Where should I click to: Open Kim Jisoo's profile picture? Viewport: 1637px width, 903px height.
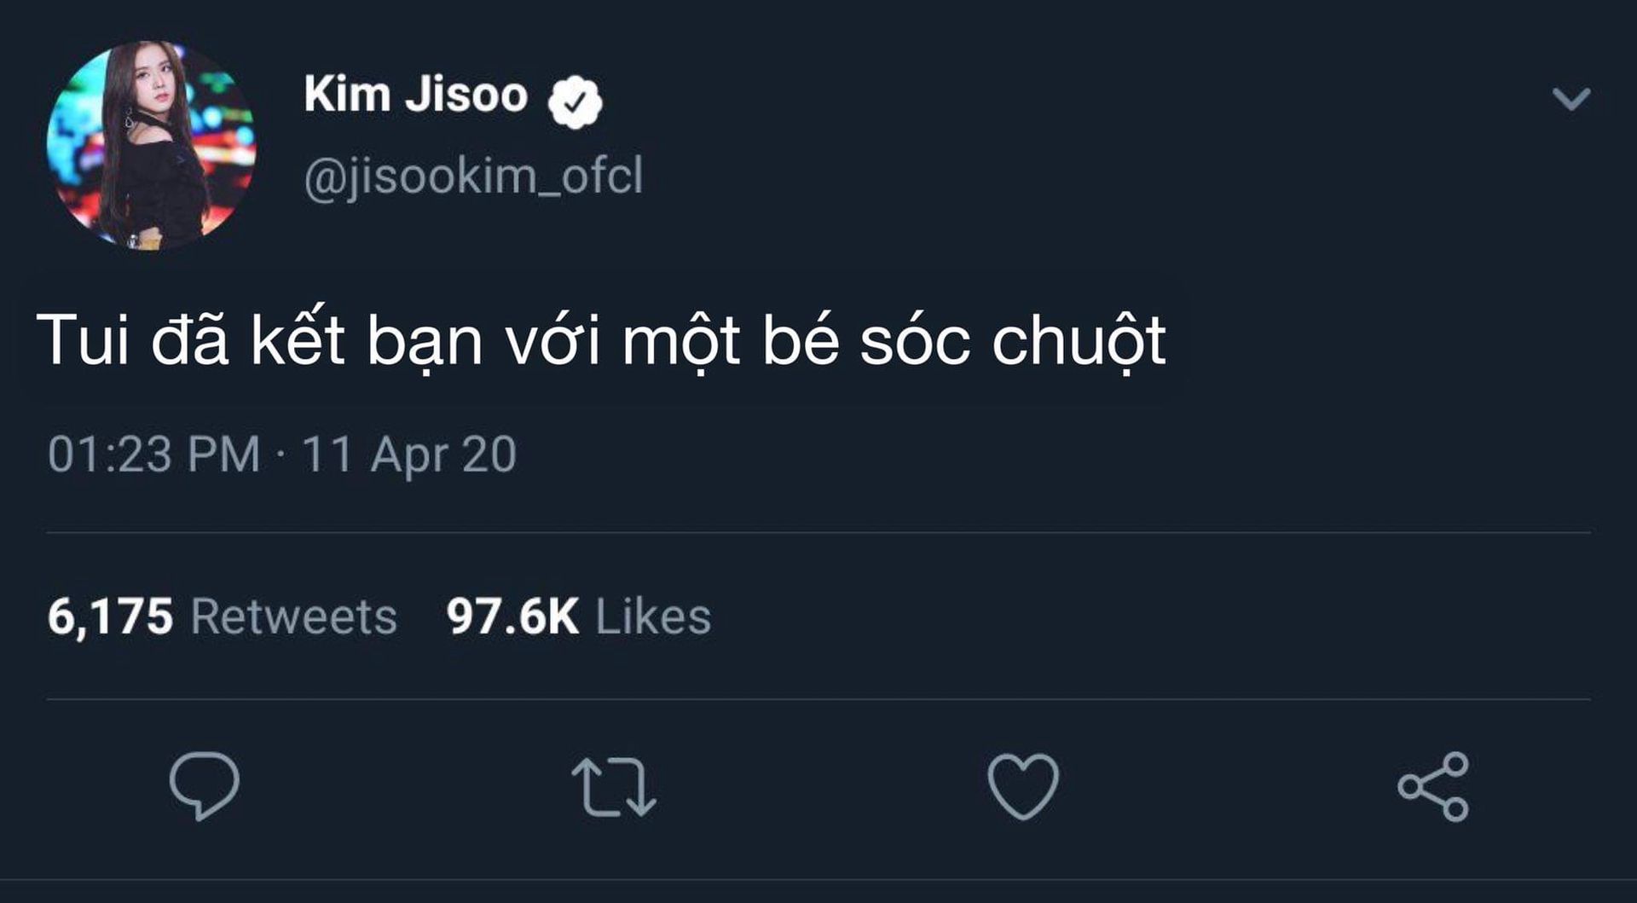[x=151, y=145]
